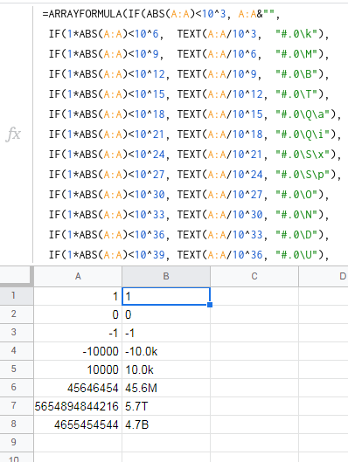Select row 4 header
This screenshot has height=462, width=348.
(14, 350)
